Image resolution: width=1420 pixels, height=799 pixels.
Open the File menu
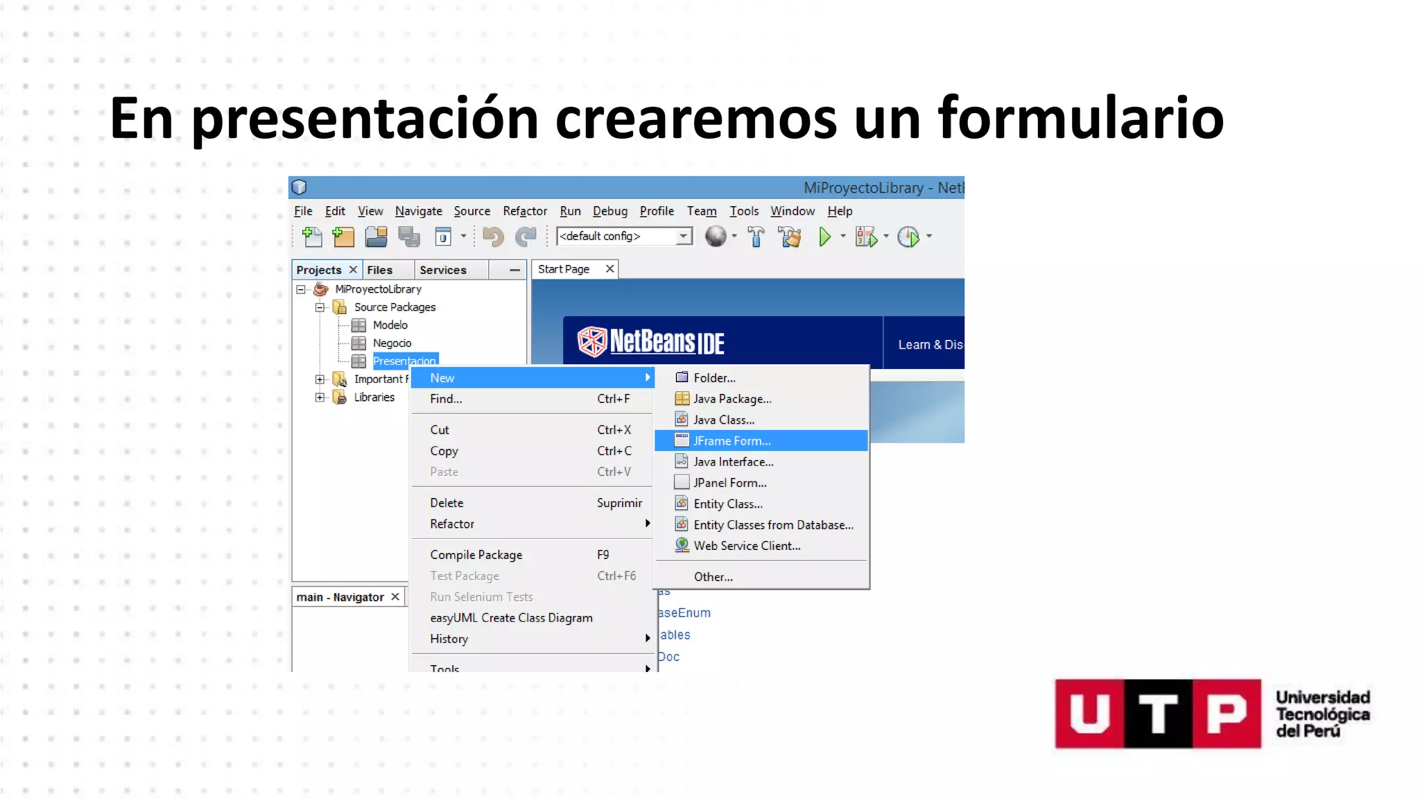click(x=303, y=211)
